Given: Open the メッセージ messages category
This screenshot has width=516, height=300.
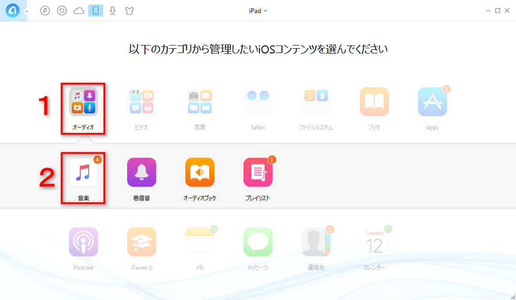Looking at the screenshot, I should click(258, 242).
